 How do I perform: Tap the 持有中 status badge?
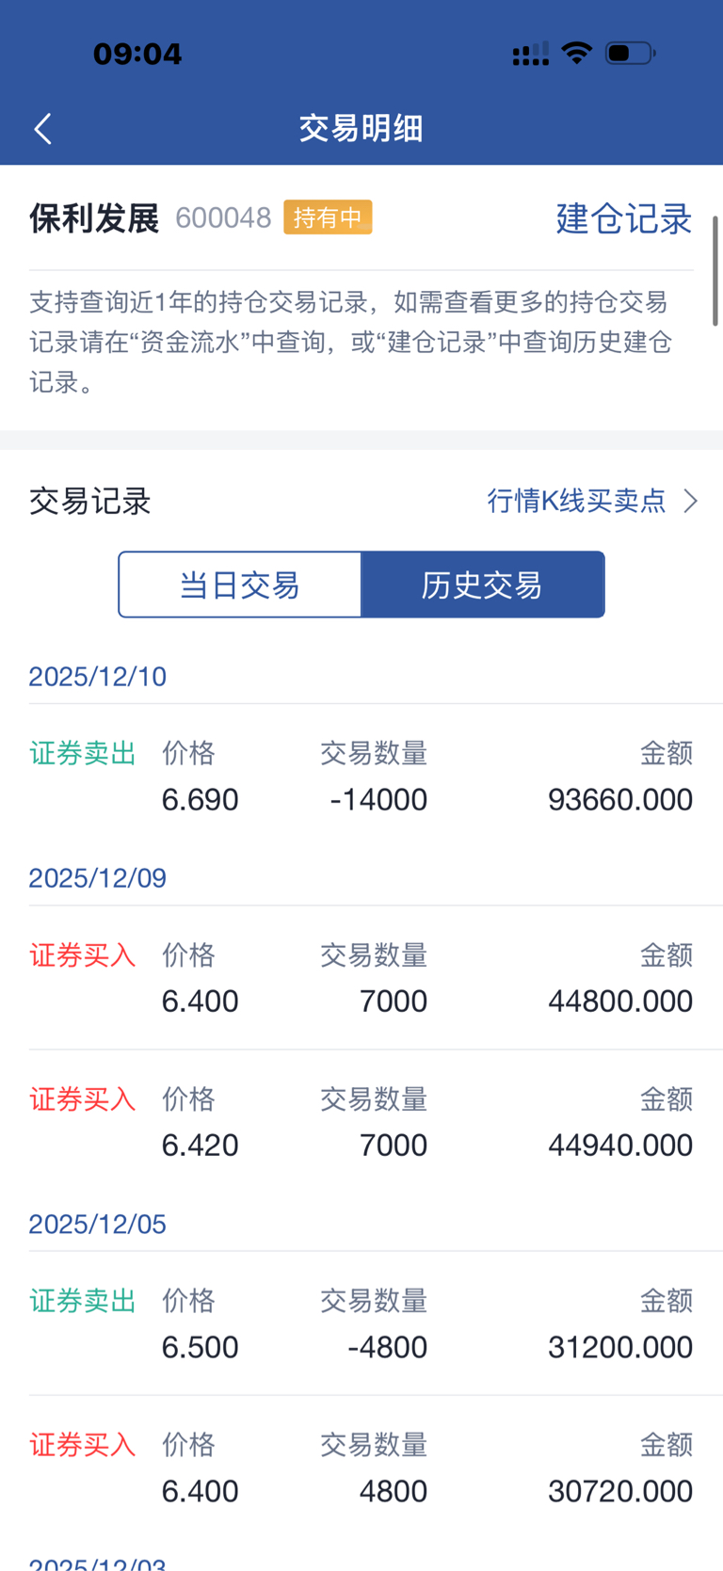tap(328, 217)
